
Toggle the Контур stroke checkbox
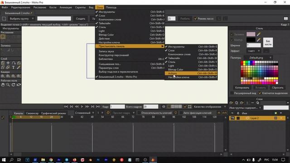pos(232,40)
